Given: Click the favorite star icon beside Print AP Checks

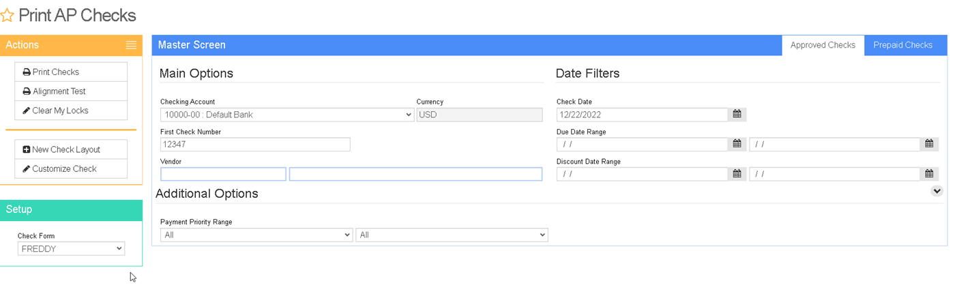Looking at the screenshot, I should pos(6,15).
